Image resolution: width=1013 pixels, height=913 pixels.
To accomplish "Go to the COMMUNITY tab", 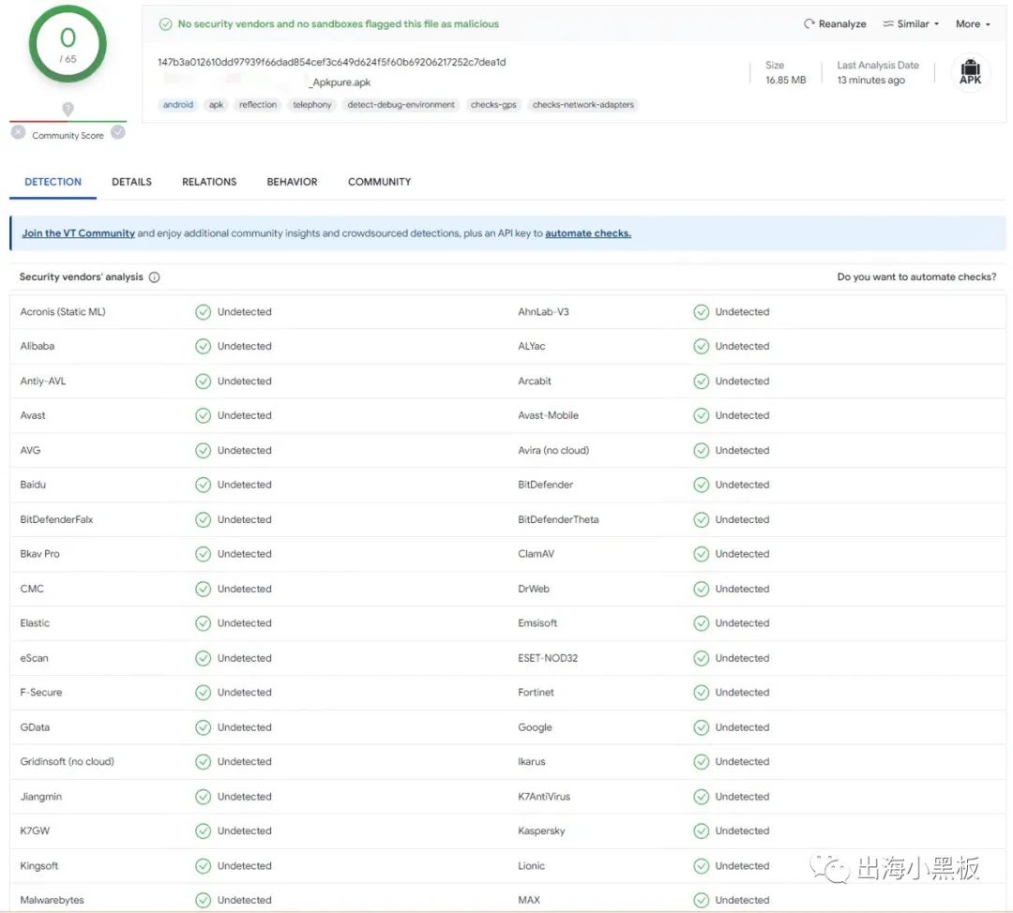I will (379, 182).
